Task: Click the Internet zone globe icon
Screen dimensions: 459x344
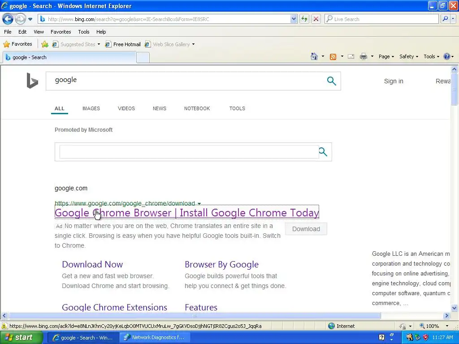Action: [x=331, y=326]
